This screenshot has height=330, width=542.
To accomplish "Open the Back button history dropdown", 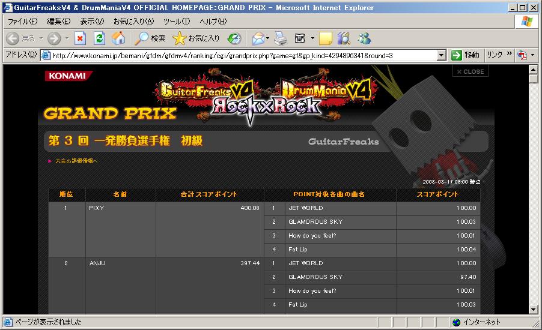I will (x=41, y=38).
